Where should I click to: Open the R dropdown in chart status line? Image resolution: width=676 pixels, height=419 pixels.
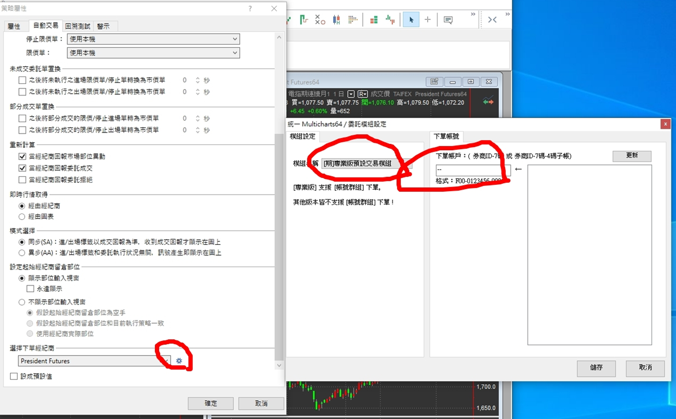[363, 94]
